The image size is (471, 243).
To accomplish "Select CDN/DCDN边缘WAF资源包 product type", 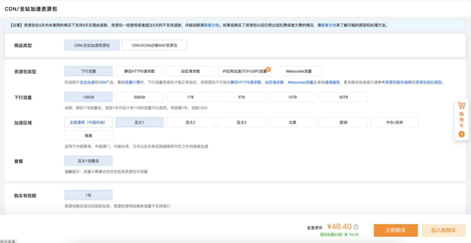I will (154, 46).
